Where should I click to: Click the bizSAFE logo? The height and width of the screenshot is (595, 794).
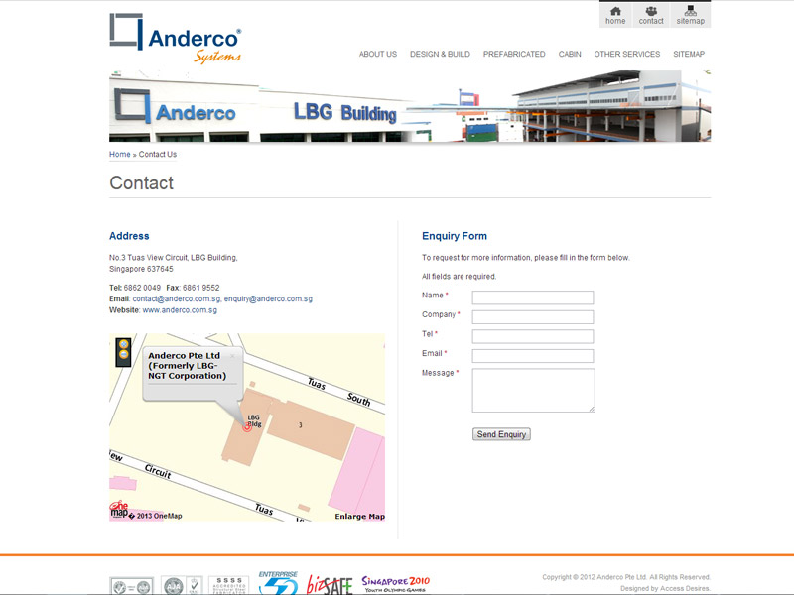(330, 585)
